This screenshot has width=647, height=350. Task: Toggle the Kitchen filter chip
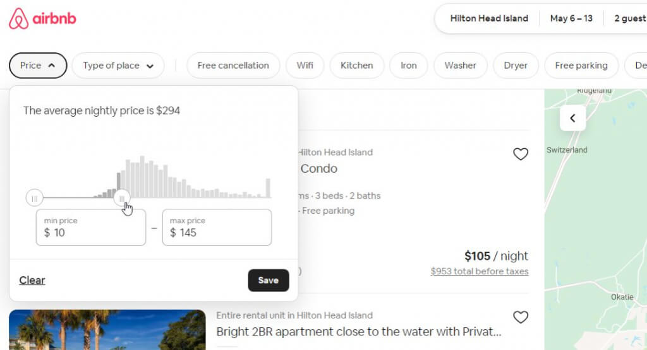[x=356, y=66]
